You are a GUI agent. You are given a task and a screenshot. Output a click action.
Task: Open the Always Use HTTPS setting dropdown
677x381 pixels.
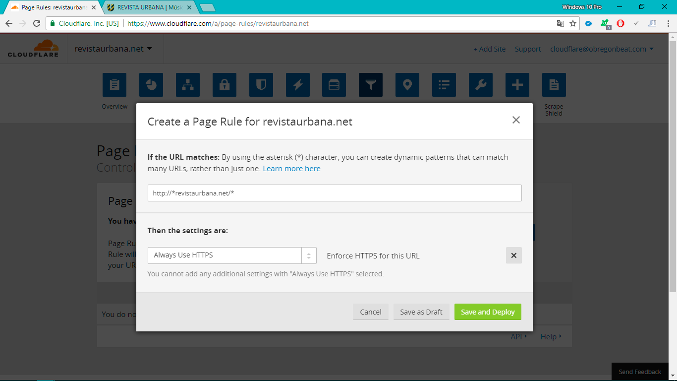pos(232,255)
